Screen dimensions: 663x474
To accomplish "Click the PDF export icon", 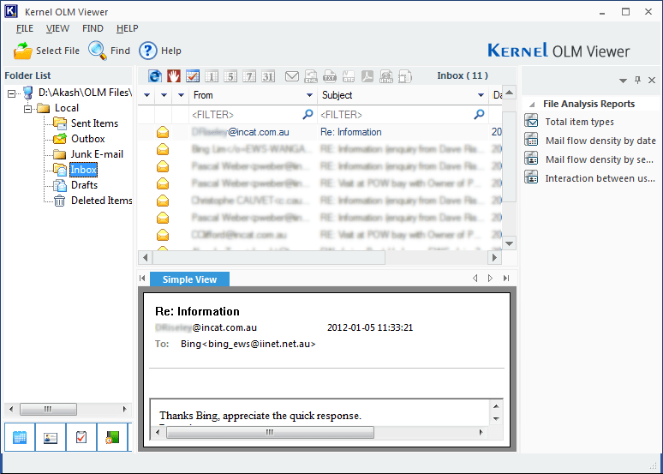I will 367,76.
